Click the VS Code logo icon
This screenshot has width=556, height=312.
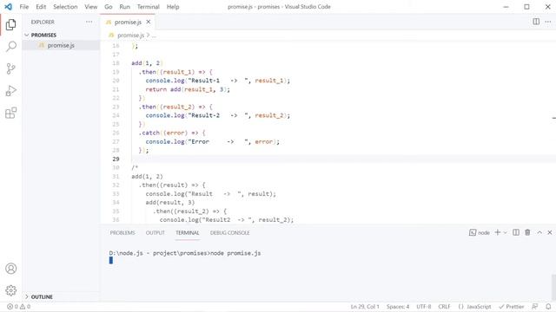[8, 7]
